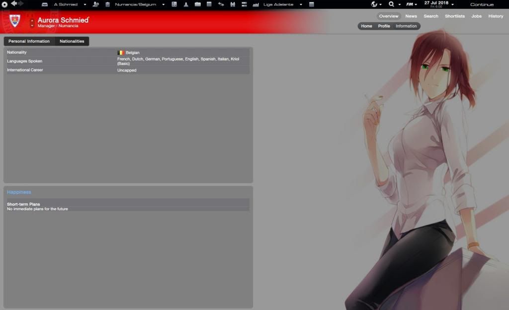Image resolution: width=509 pixels, height=310 pixels.
Task: Expand the Numancia/Belgium dropdown arrow
Action: pyautogui.click(x=163, y=4)
